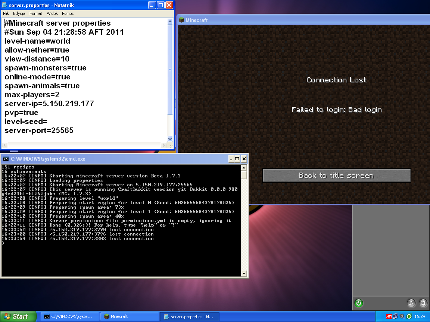The width and height of the screenshot is (430, 322).
Task: Open the Pomoc menu
Action: tap(68, 13)
